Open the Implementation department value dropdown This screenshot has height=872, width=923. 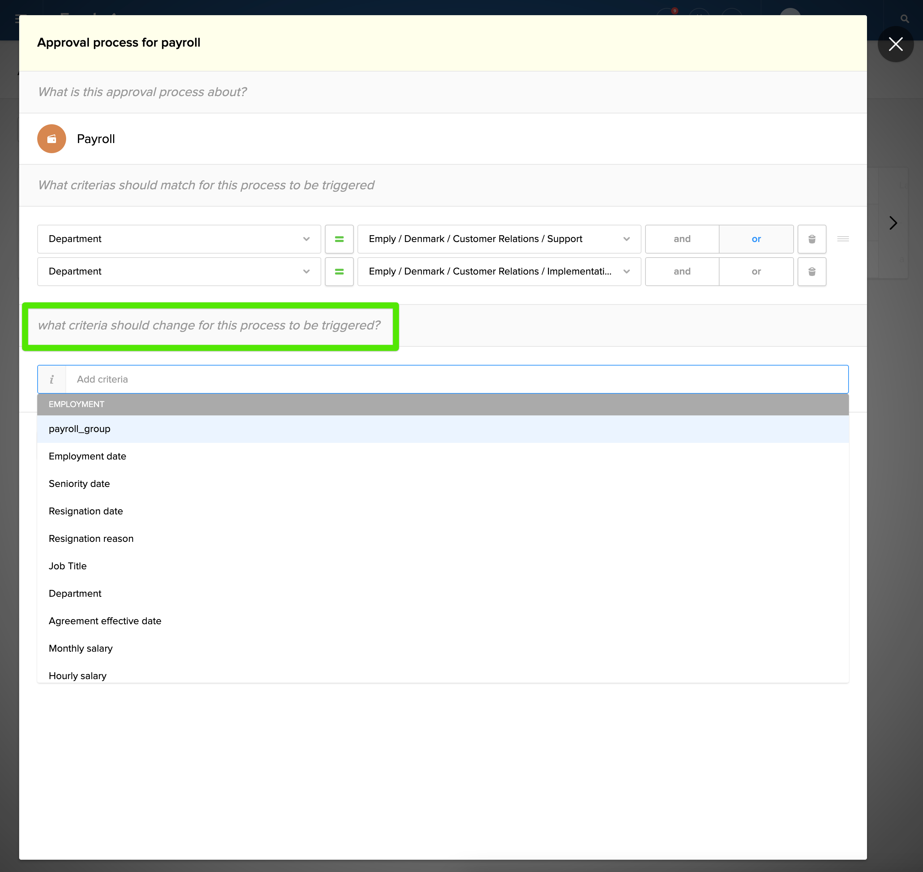[498, 271]
